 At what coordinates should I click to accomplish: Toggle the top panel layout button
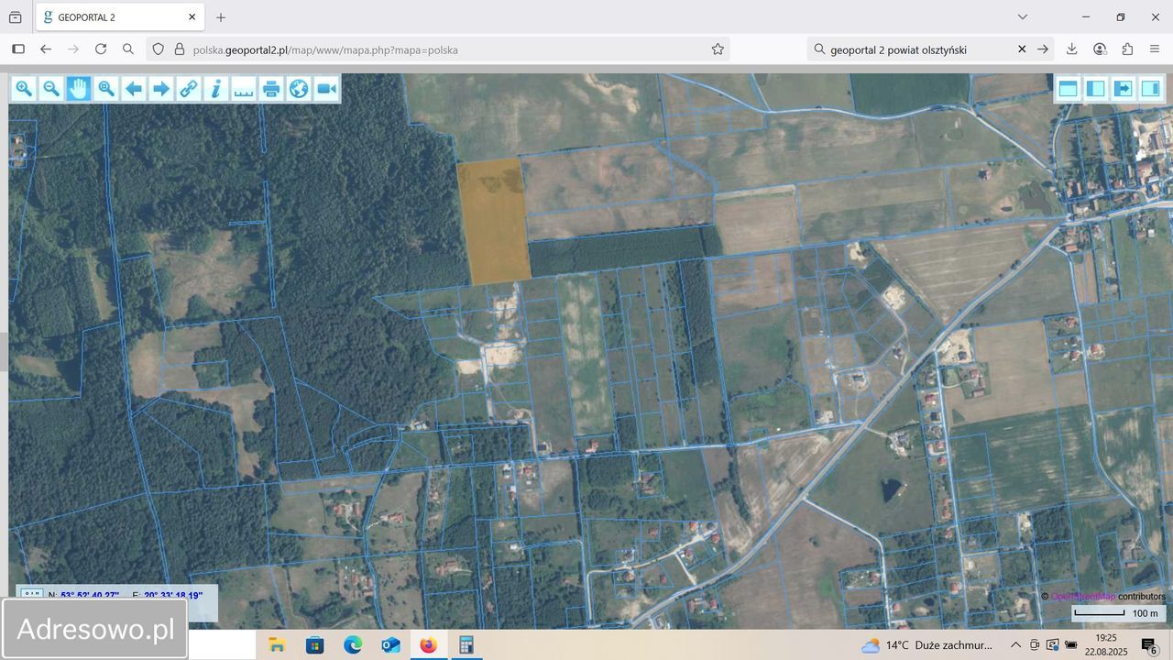1068,88
